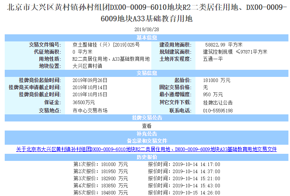Click the 用地性质 label
Viewport: 290px width, 196px height.
point(50,59)
